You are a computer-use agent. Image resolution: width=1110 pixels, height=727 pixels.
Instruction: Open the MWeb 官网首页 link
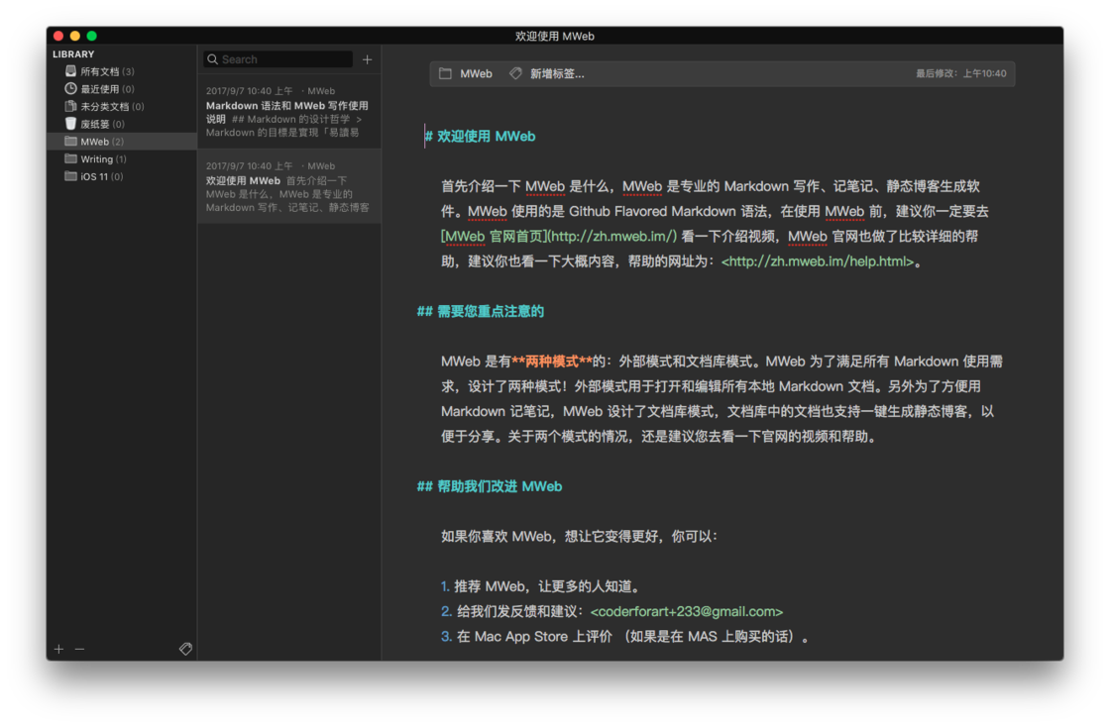[x=559, y=236]
